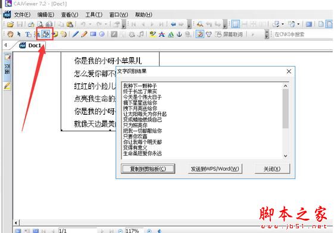Click the recognized line 我种下一颗种子

(140, 86)
